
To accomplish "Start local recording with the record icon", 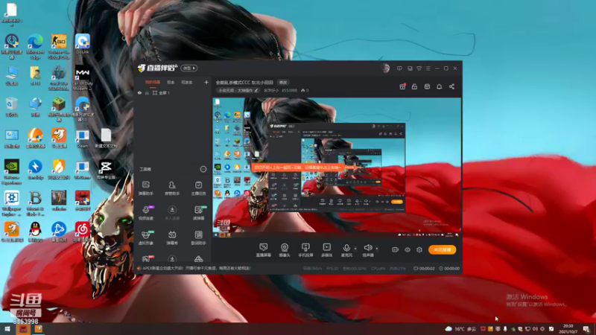I will click(x=396, y=249).
